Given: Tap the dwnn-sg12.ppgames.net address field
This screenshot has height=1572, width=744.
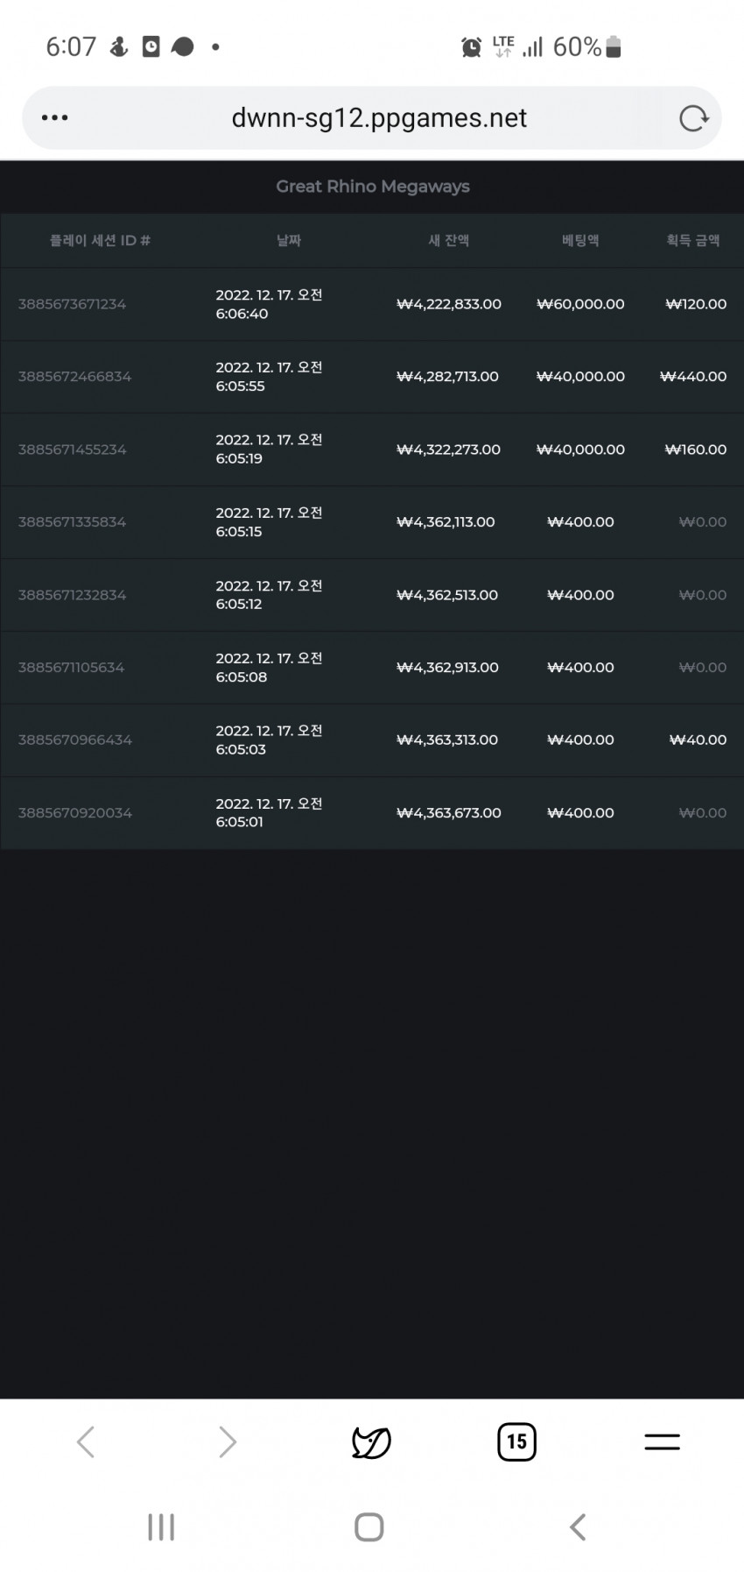Looking at the screenshot, I should 379,118.
